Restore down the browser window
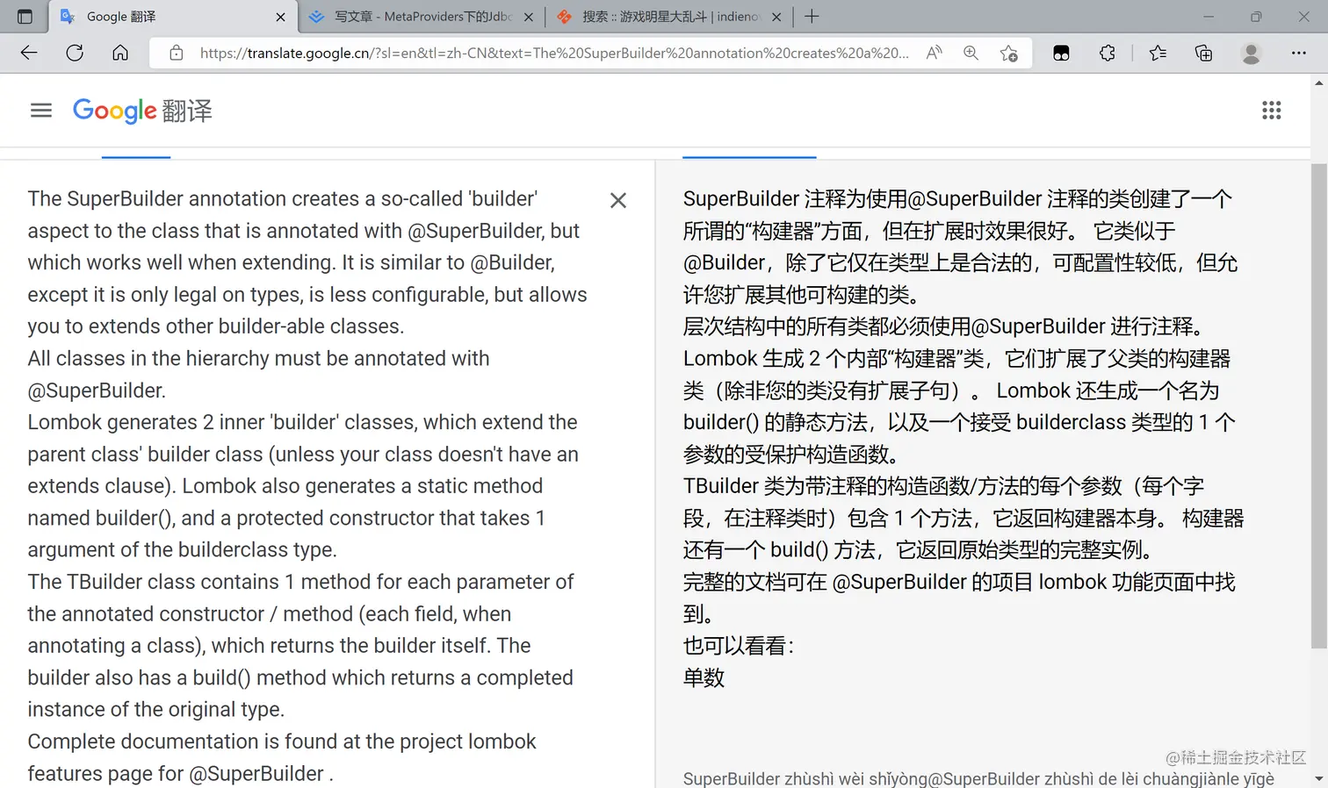The width and height of the screenshot is (1328, 788). click(x=1256, y=17)
